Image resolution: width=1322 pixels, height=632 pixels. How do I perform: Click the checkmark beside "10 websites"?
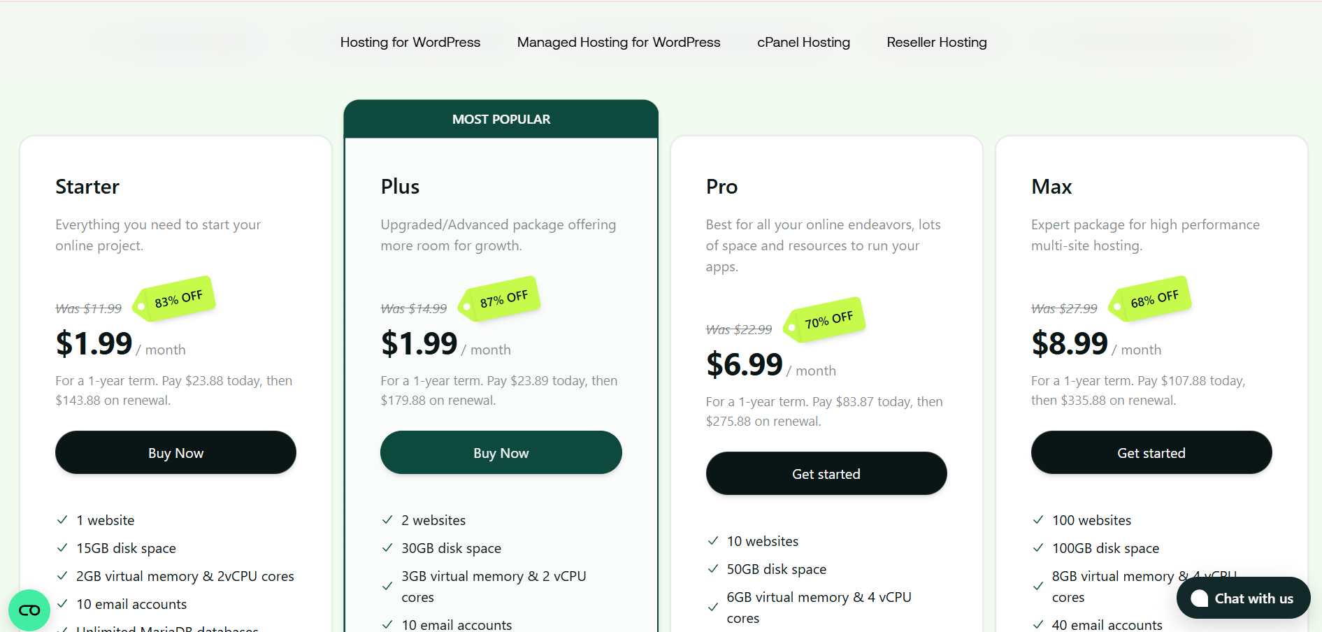click(713, 540)
